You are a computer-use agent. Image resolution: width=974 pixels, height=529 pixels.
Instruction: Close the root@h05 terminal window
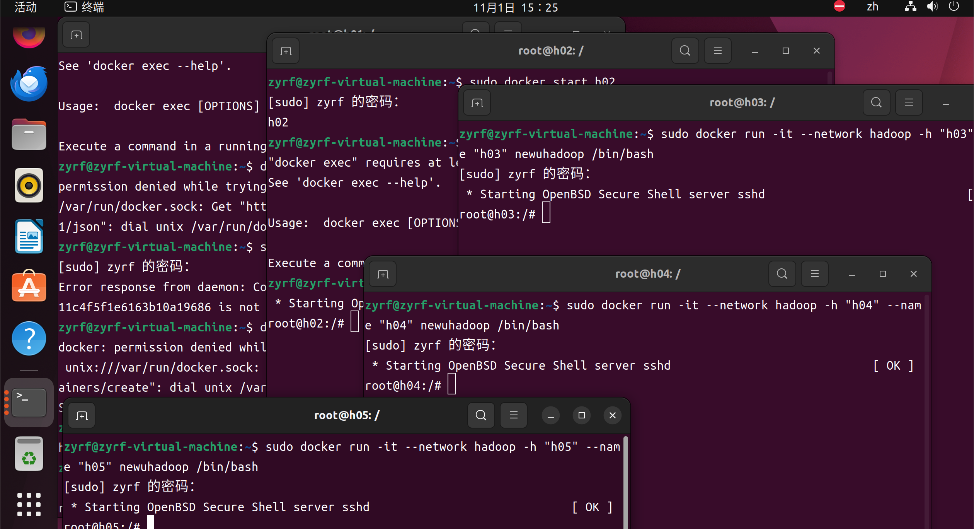coord(612,415)
